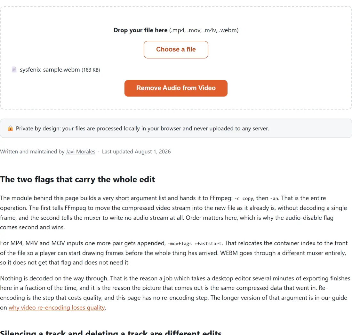Click the paragraph starting For MP4, M4V and MOV
Viewport: 352px width, 335px height.
[174, 253]
